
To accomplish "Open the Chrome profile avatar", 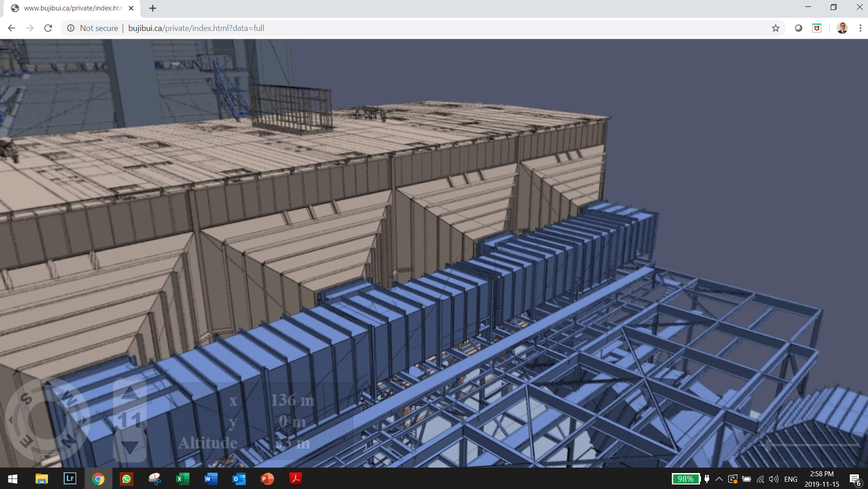I will [842, 28].
